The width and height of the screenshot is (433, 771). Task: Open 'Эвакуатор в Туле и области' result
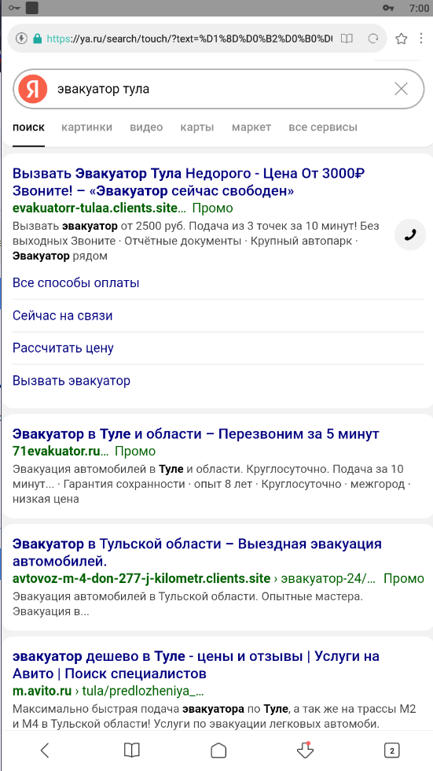(x=196, y=434)
